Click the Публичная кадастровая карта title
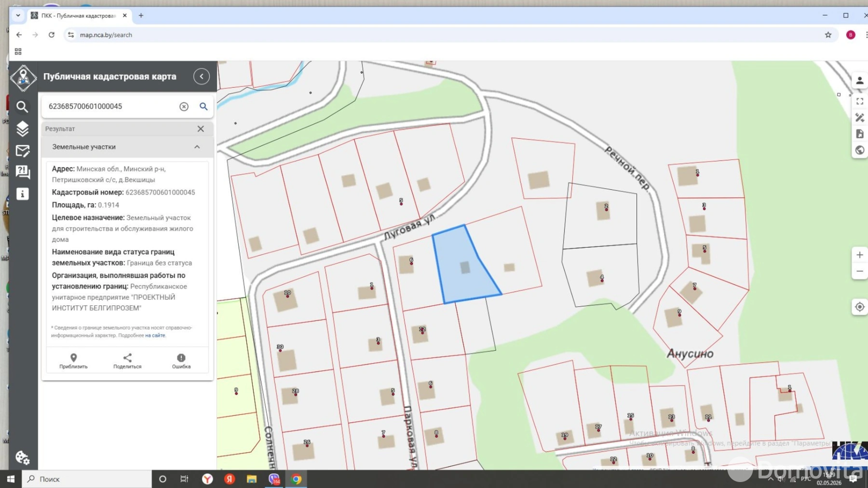 tap(110, 76)
